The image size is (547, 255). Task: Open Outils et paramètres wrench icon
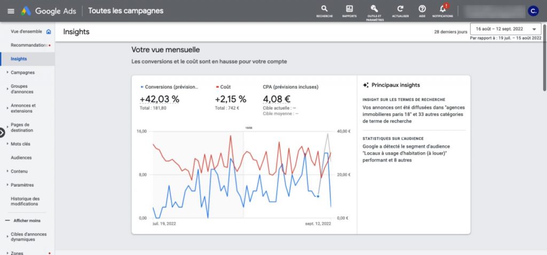374,9
